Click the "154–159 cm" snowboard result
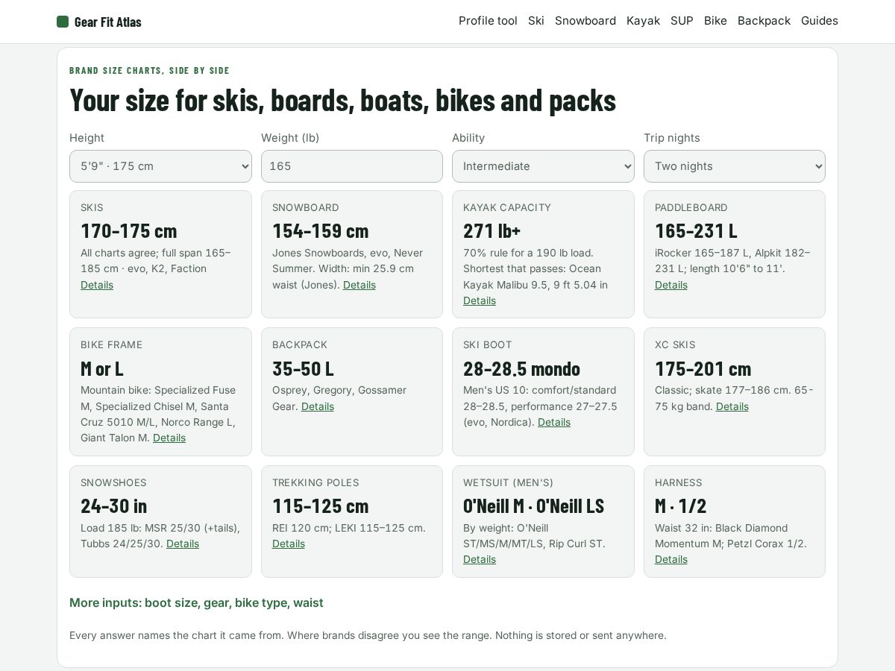This screenshot has width=895, height=671. (321, 230)
